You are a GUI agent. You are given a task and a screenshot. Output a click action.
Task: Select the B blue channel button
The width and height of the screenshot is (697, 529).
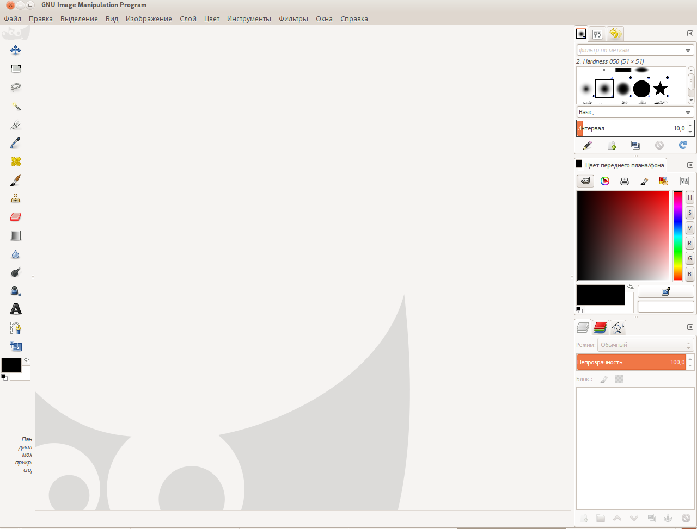tap(690, 274)
